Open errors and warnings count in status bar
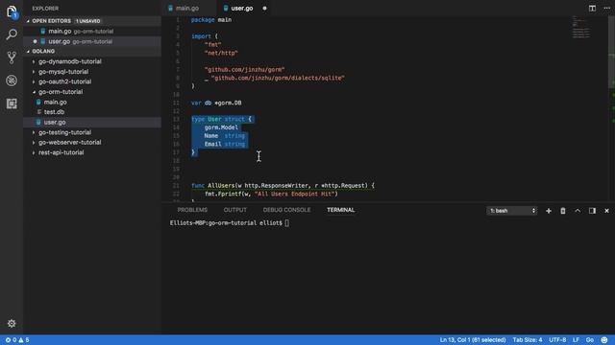 click(17, 340)
